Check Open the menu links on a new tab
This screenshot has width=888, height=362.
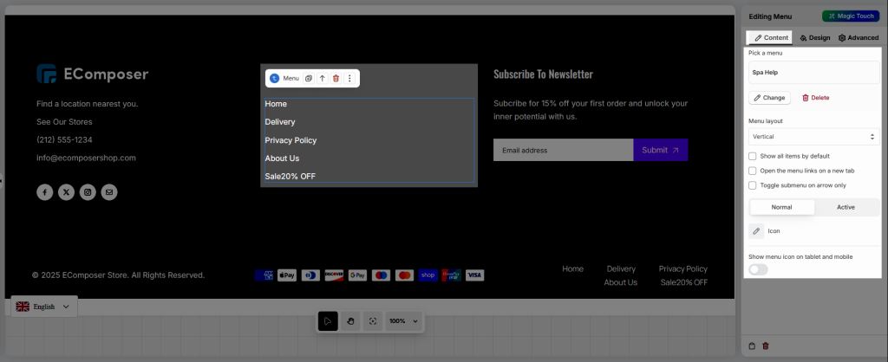tap(753, 171)
